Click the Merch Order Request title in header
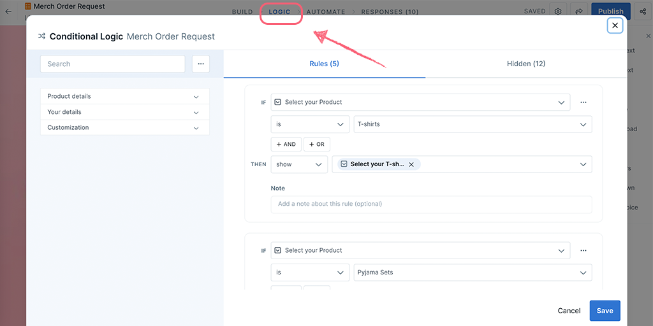653x326 pixels. 69,6
